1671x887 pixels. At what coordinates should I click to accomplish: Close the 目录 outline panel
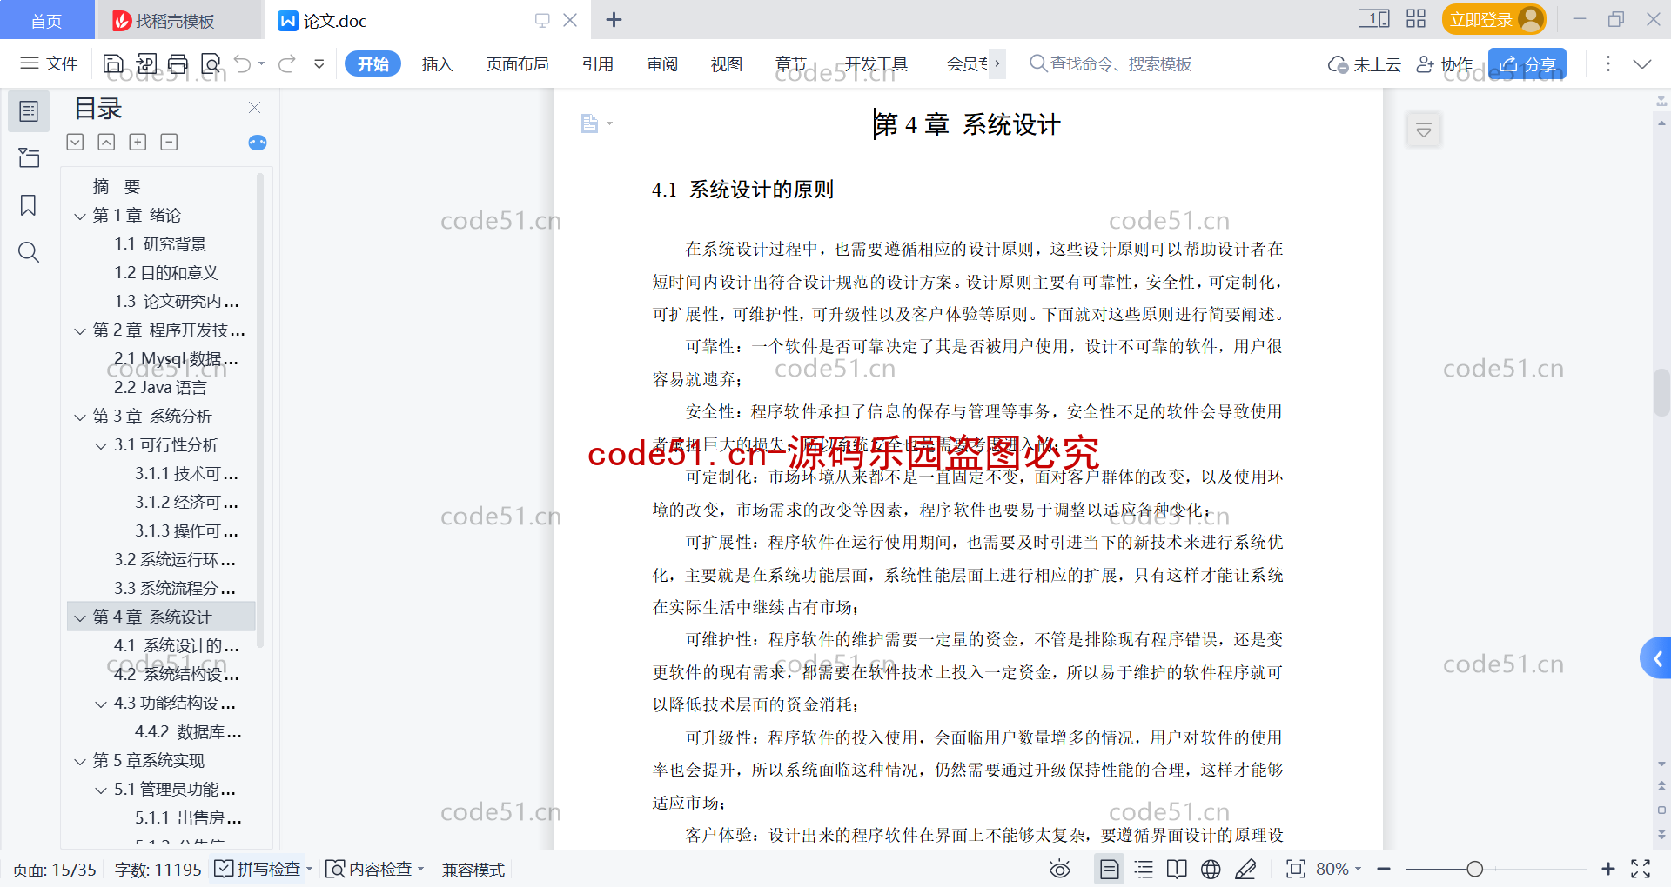(x=254, y=107)
